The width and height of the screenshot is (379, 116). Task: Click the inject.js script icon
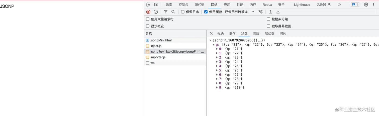point(147,46)
